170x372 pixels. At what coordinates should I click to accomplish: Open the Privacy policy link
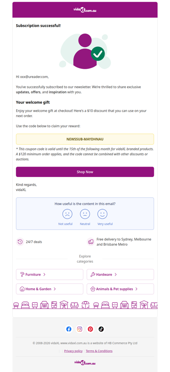(73, 351)
